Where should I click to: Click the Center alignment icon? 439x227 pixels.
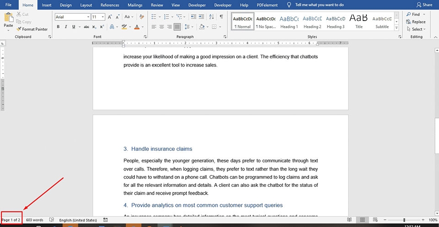161,27
